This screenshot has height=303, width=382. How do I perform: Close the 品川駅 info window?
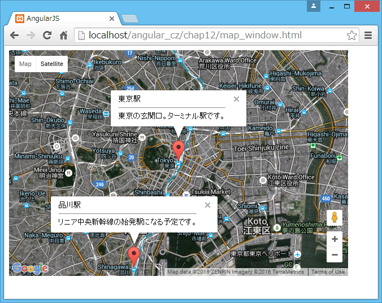point(207,205)
